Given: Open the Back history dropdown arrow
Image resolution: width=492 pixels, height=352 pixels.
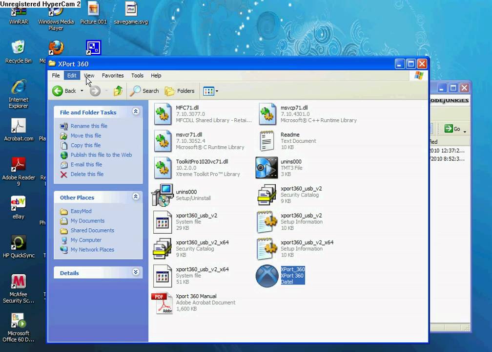Looking at the screenshot, I should tap(82, 91).
